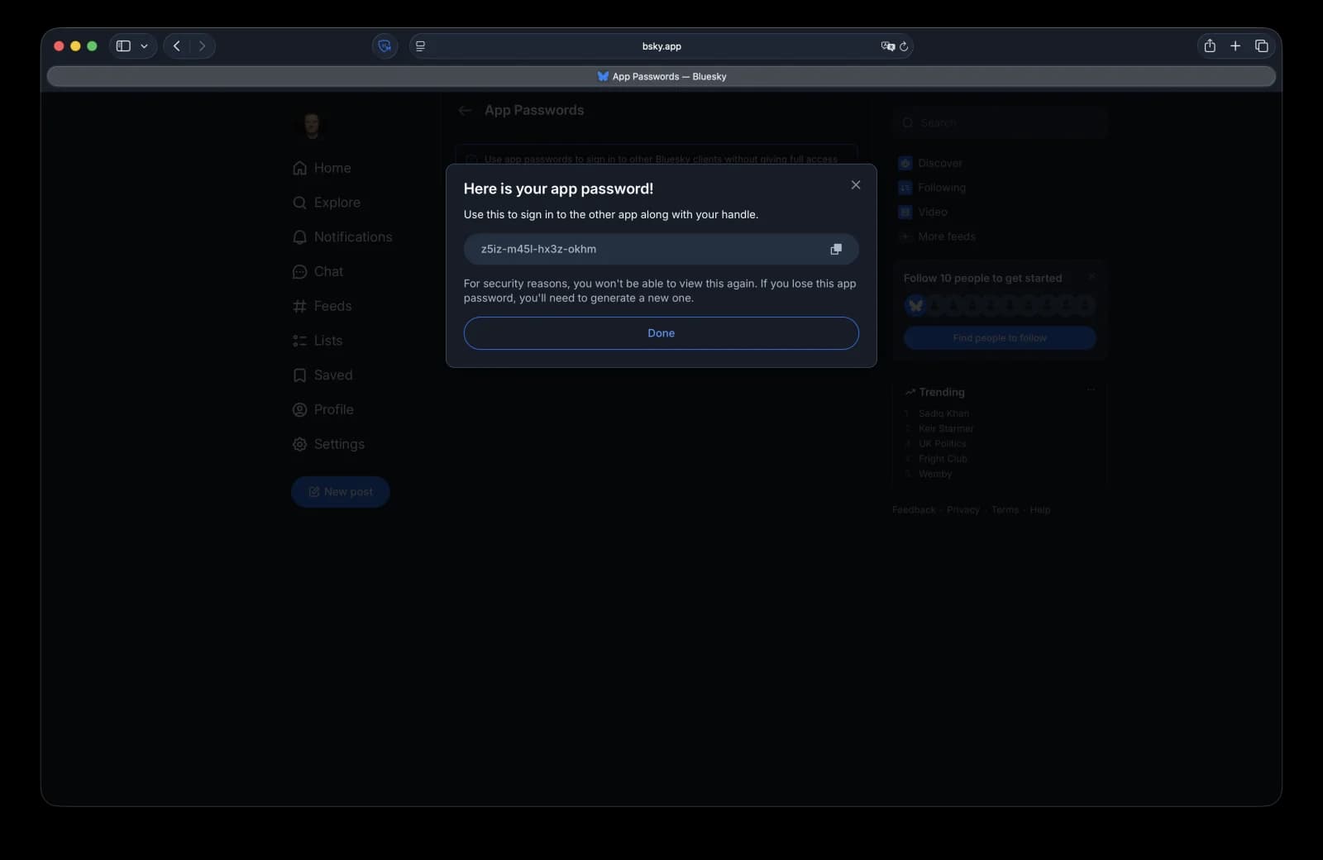Image resolution: width=1323 pixels, height=860 pixels.
Task: Click the Saved bookmark icon
Action: (299, 375)
